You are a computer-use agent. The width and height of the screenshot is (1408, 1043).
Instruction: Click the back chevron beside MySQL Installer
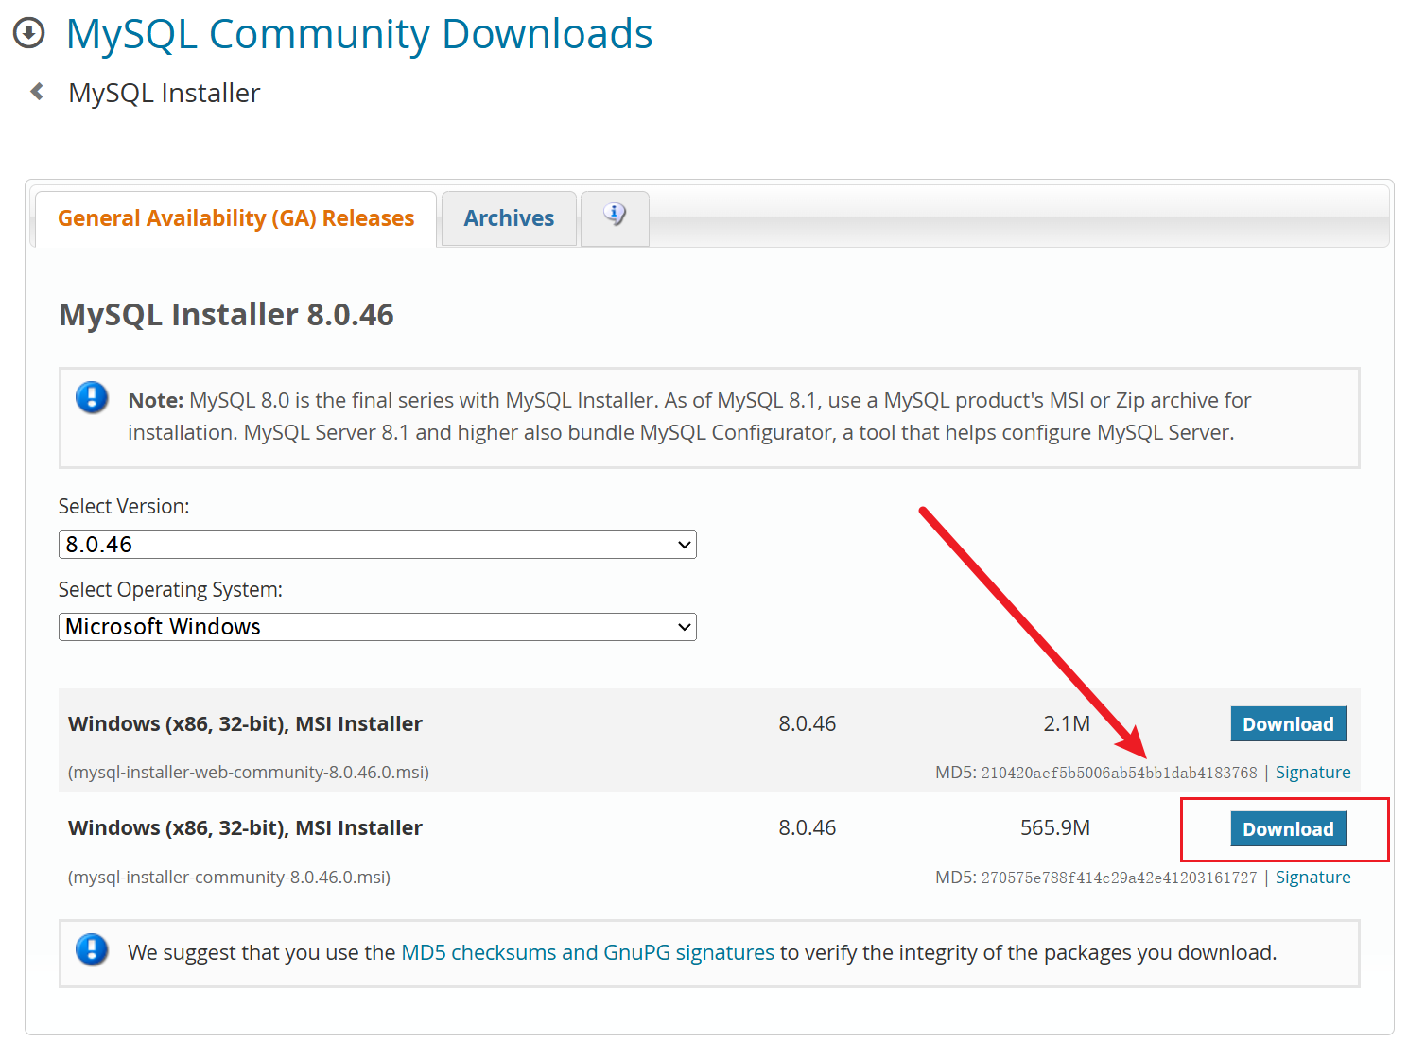[37, 92]
